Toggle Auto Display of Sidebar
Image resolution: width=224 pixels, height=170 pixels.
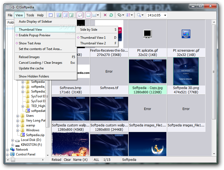coord(45,22)
